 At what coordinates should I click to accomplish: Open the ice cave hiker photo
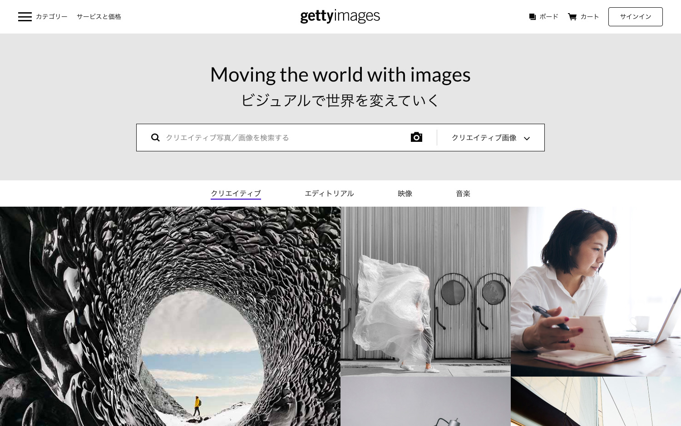coord(170,316)
